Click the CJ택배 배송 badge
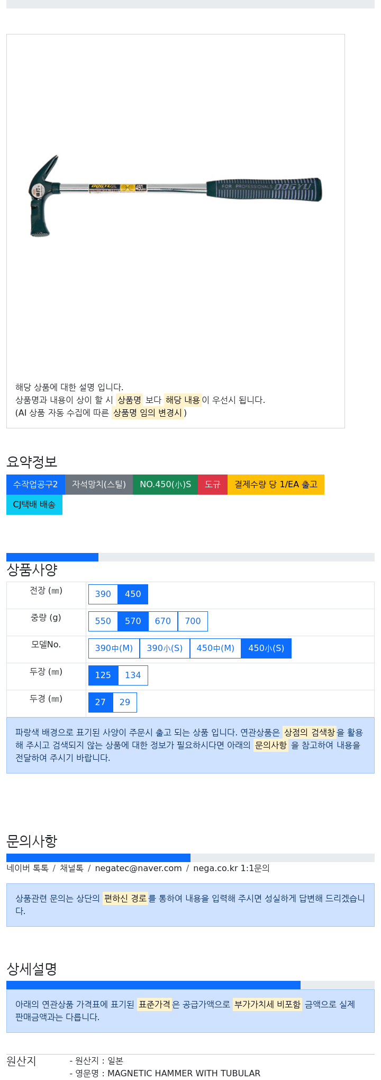The width and height of the screenshot is (381, 1080). tap(34, 505)
